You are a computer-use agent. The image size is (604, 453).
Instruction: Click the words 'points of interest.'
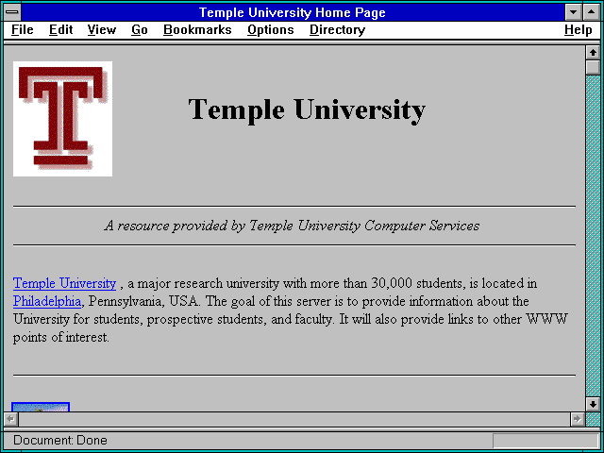coord(61,338)
